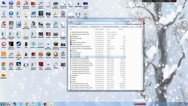Open the spiral CurGy desktop shortcut
The width and height of the screenshot is (188, 106).
click(41, 55)
